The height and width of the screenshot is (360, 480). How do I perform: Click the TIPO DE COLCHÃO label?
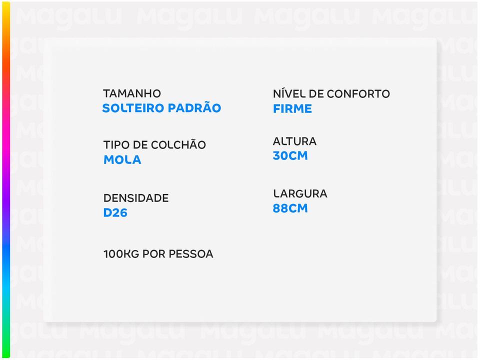pyautogui.click(x=154, y=145)
